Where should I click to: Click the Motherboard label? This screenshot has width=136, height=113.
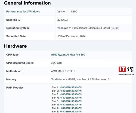click(x=14, y=71)
